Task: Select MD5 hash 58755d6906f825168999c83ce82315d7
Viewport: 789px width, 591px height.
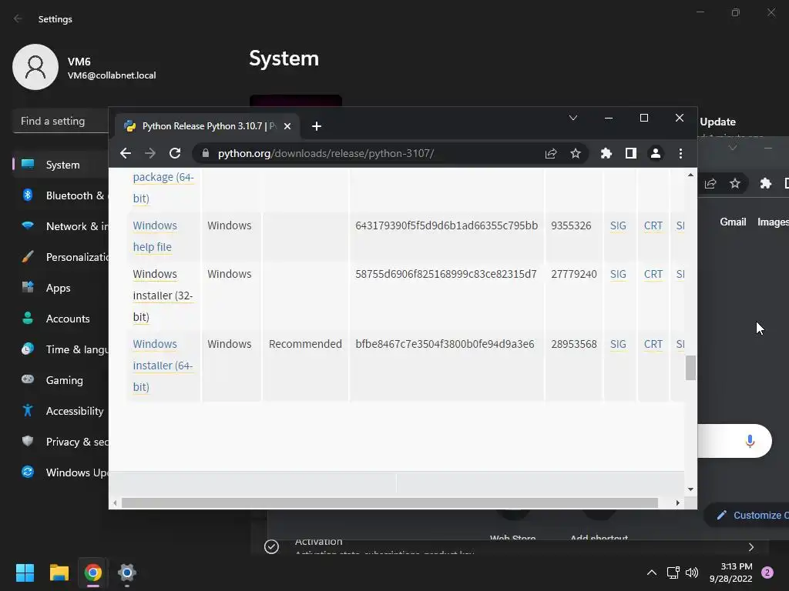Action: click(x=446, y=274)
